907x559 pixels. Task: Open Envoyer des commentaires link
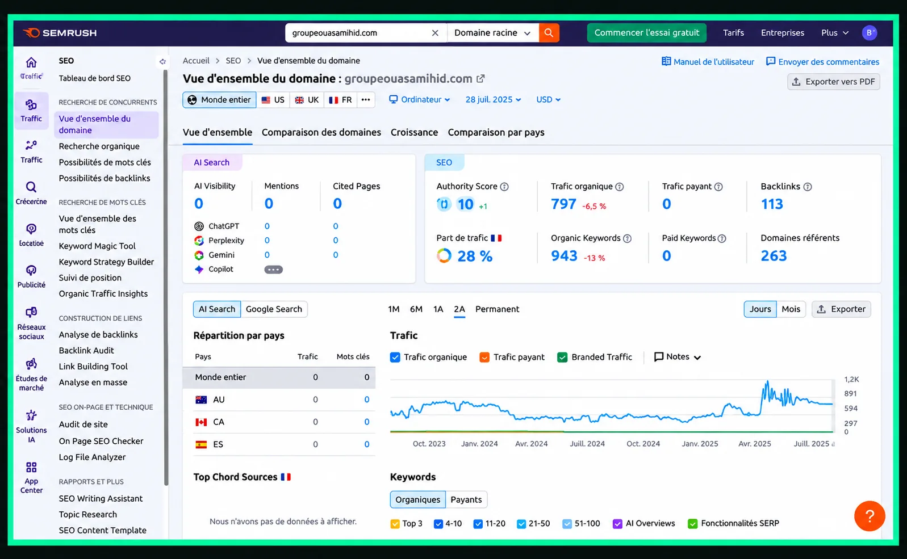823,62
